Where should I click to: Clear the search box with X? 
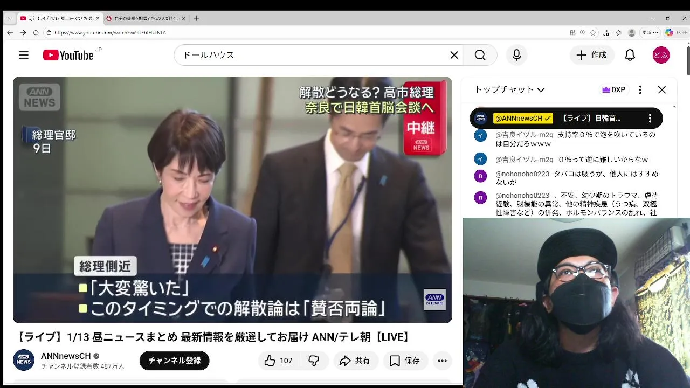[454, 55]
